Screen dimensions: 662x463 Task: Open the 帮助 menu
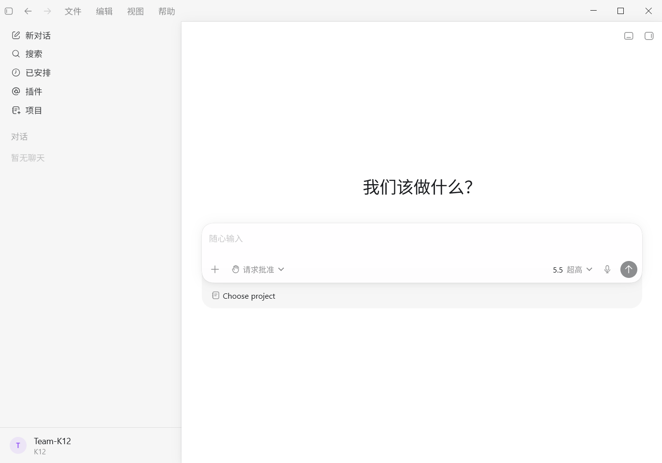(166, 11)
